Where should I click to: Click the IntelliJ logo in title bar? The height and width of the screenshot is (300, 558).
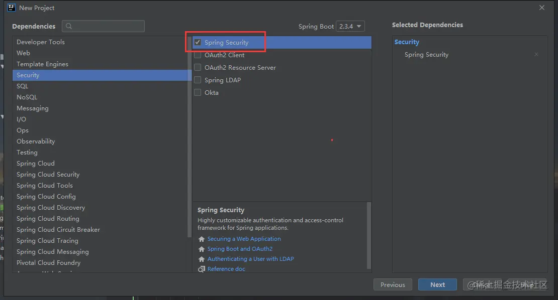pos(12,8)
